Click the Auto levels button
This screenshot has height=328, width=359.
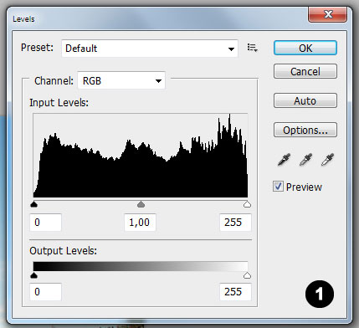coord(305,100)
